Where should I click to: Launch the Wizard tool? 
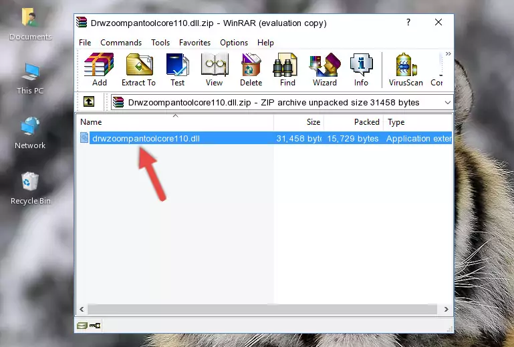(x=325, y=69)
